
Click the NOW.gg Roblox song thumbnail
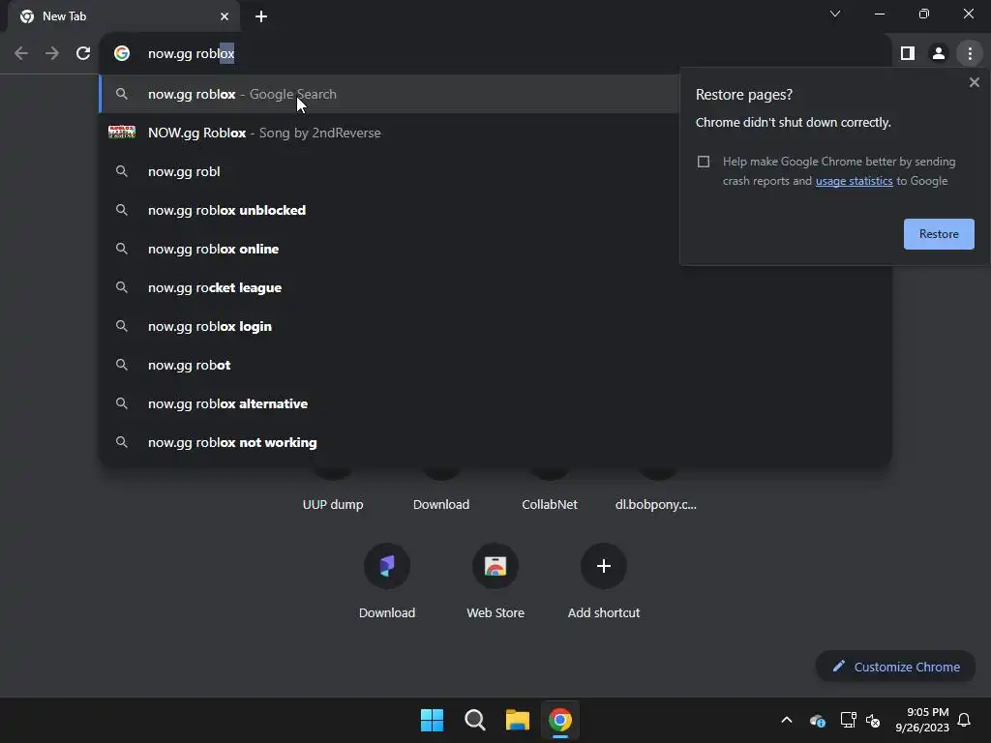[x=122, y=132]
